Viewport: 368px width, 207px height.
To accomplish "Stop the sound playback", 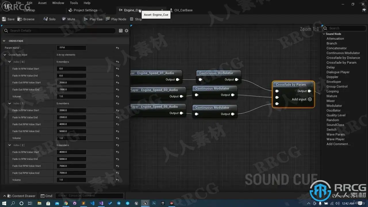I will (x=136, y=19).
